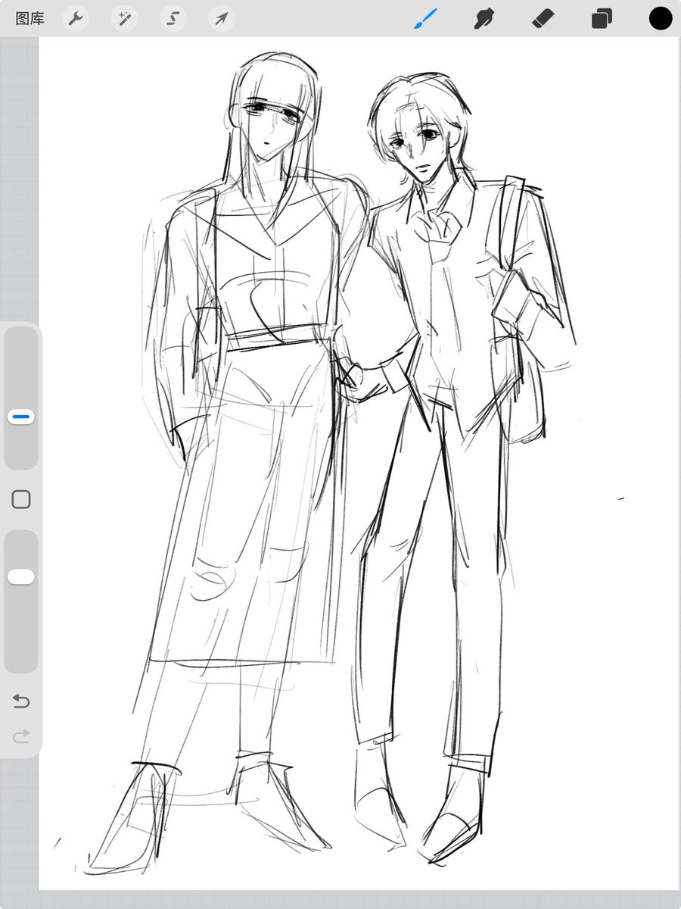This screenshot has width=681, height=909.
Task: Open the Actions wrench menu
Action: [76, 19]
